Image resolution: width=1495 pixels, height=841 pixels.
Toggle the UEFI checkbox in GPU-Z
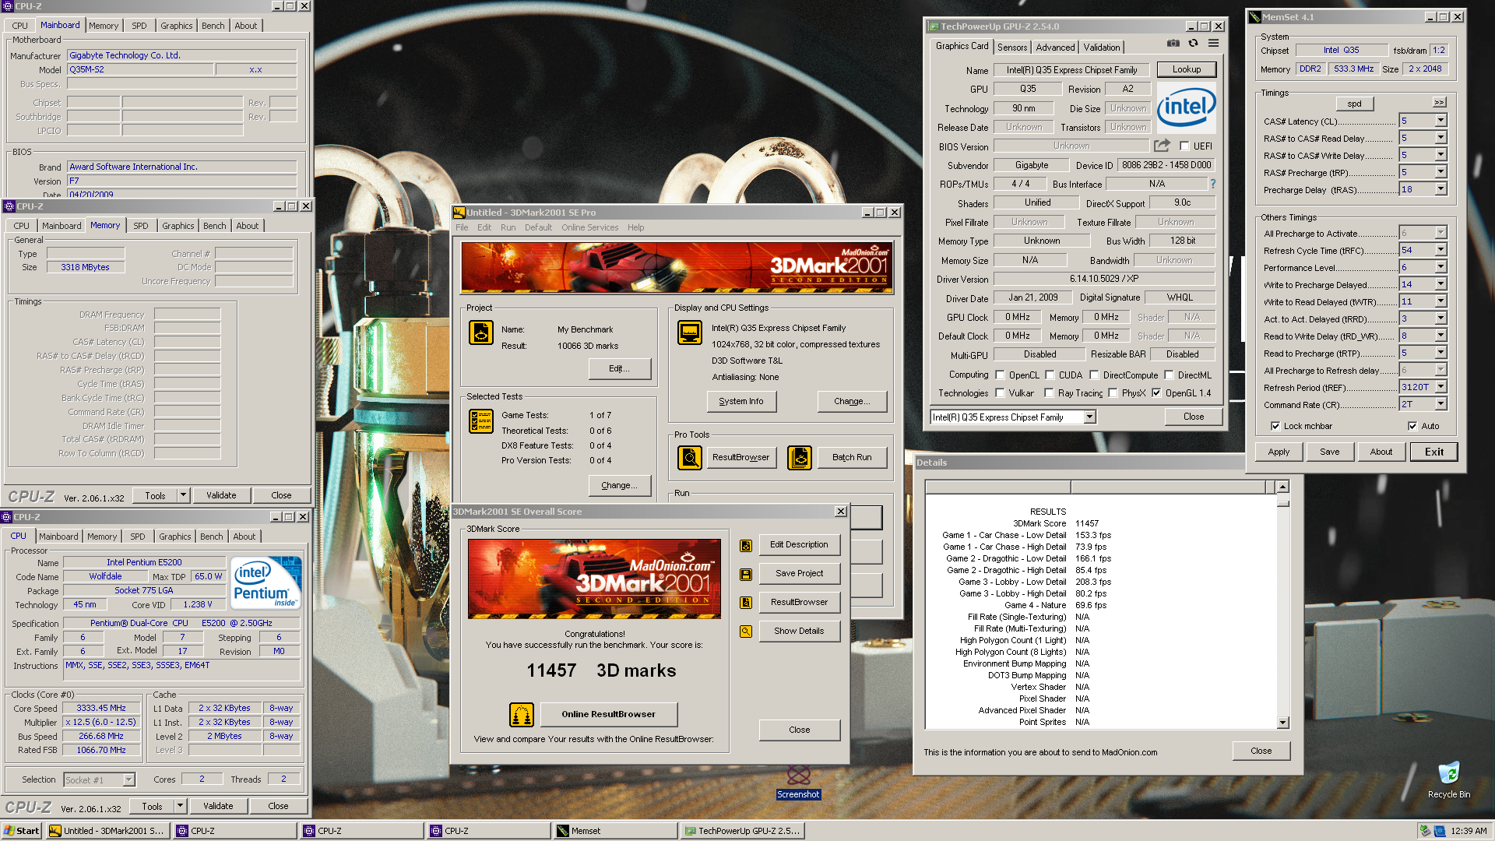tap(1184, 146)
